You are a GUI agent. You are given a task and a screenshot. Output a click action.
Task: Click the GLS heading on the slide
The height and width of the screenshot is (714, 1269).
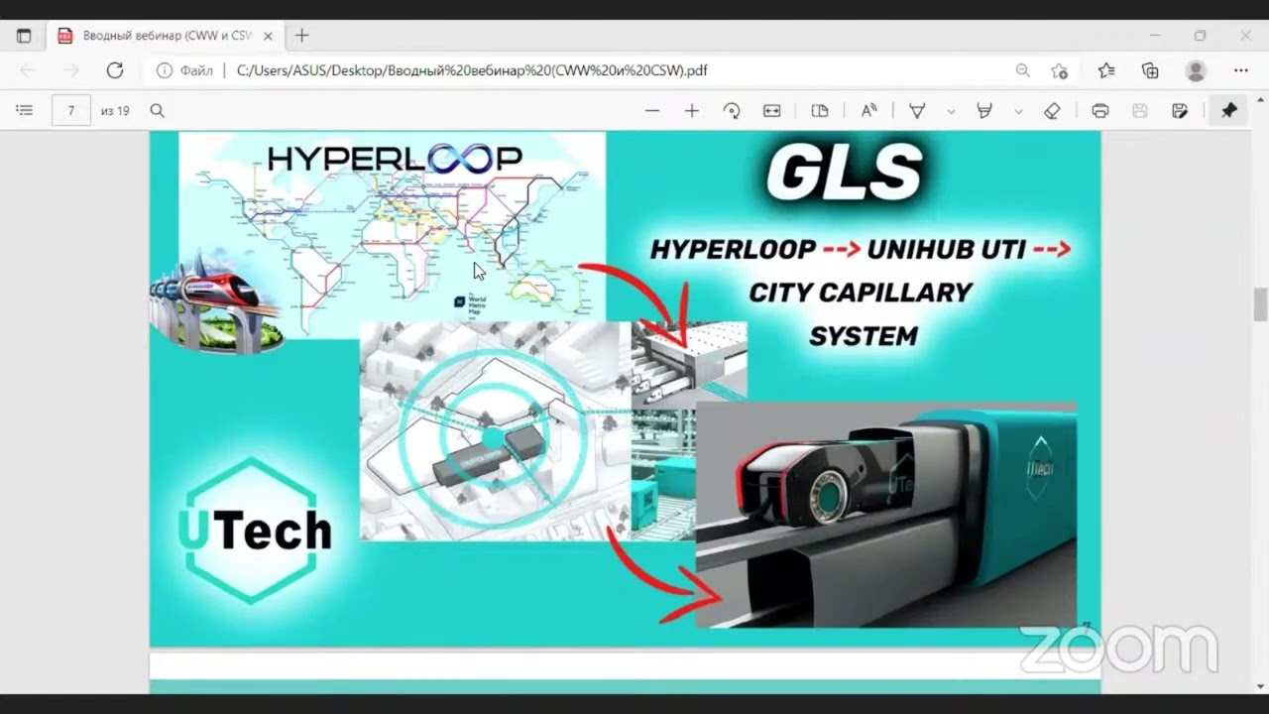tap(844, 173)
